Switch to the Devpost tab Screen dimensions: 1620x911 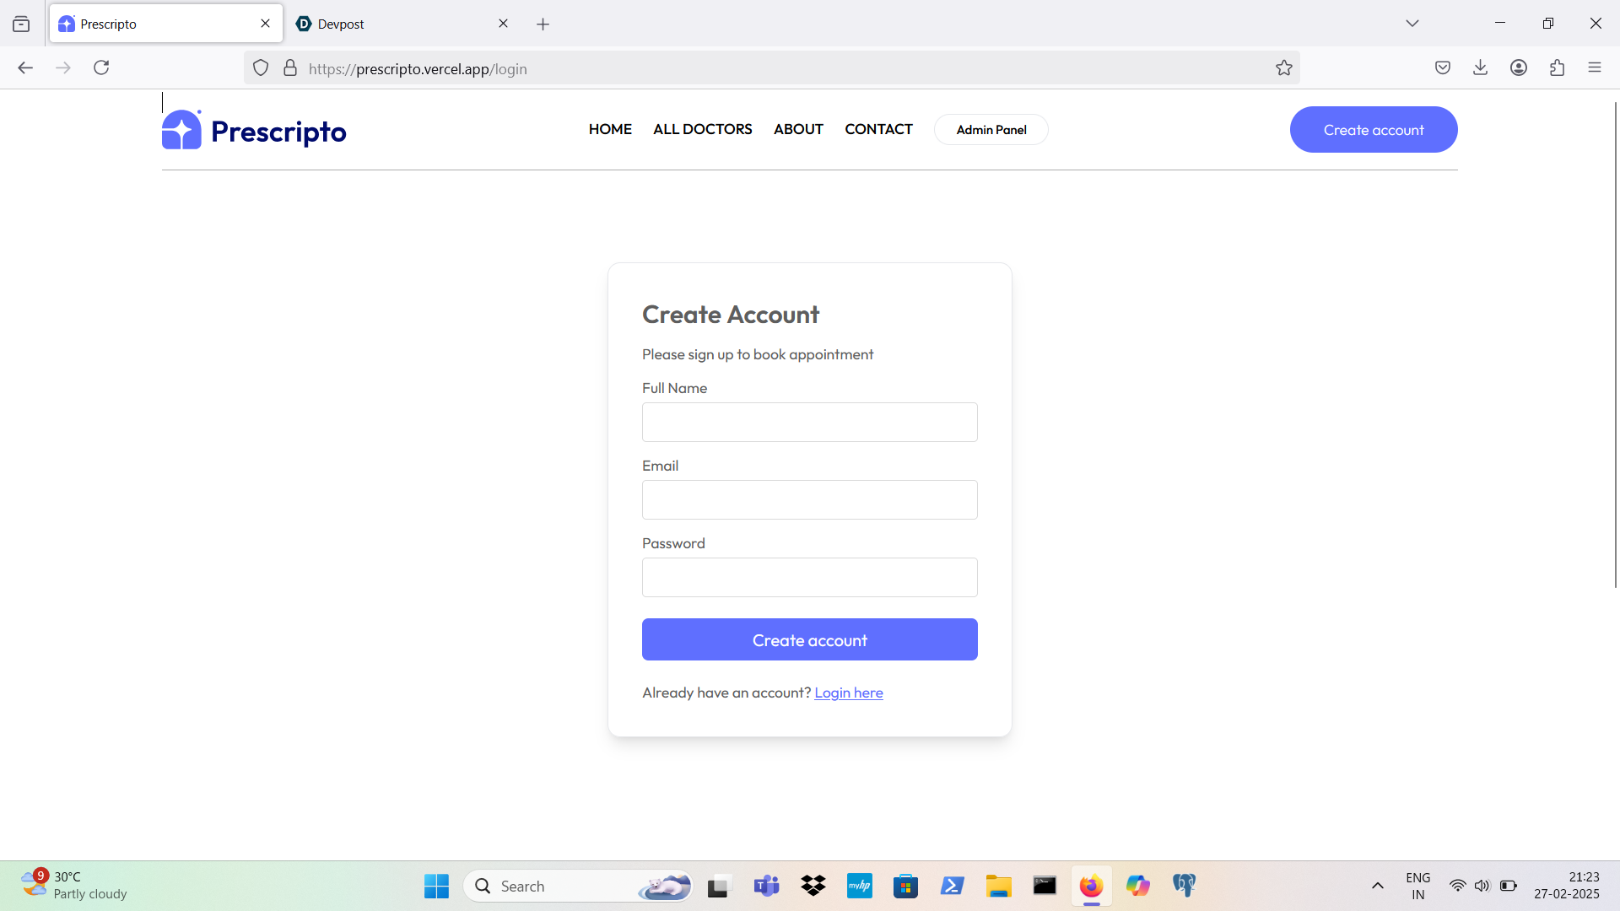point(397,24)
